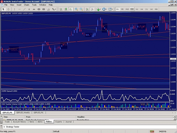Open the templates dropdown
Viewport: 177px width, 133px height.
pyautogui.click(x=110, y=9)
